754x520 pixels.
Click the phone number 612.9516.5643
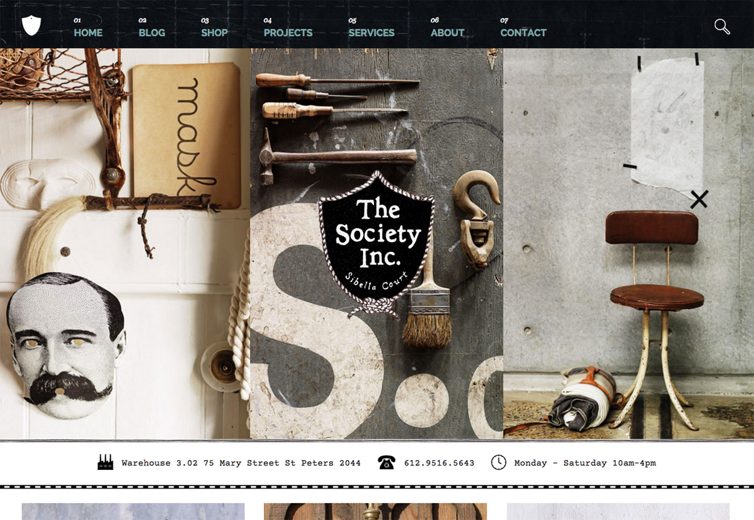439,463
